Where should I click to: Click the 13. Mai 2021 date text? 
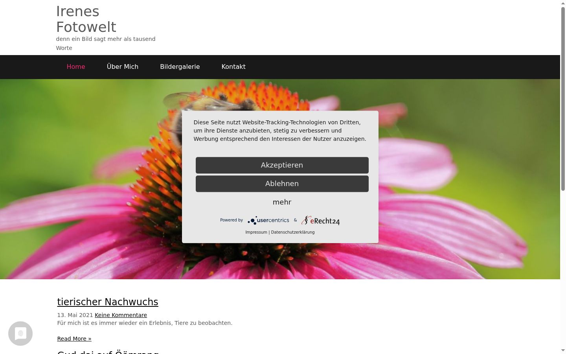pyautogui.click(x=75, y=315)
